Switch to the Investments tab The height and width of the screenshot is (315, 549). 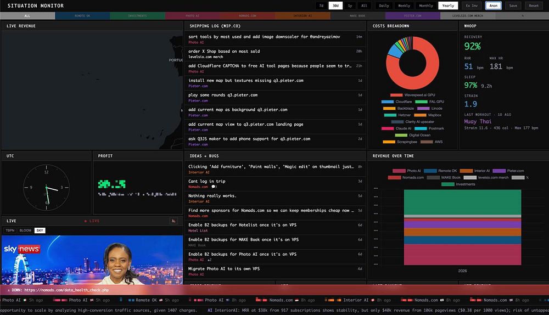coord(137,16)
